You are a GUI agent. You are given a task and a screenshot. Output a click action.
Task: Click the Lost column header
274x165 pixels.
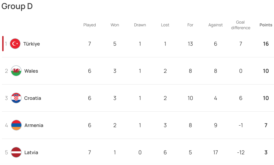click(165, 25)
